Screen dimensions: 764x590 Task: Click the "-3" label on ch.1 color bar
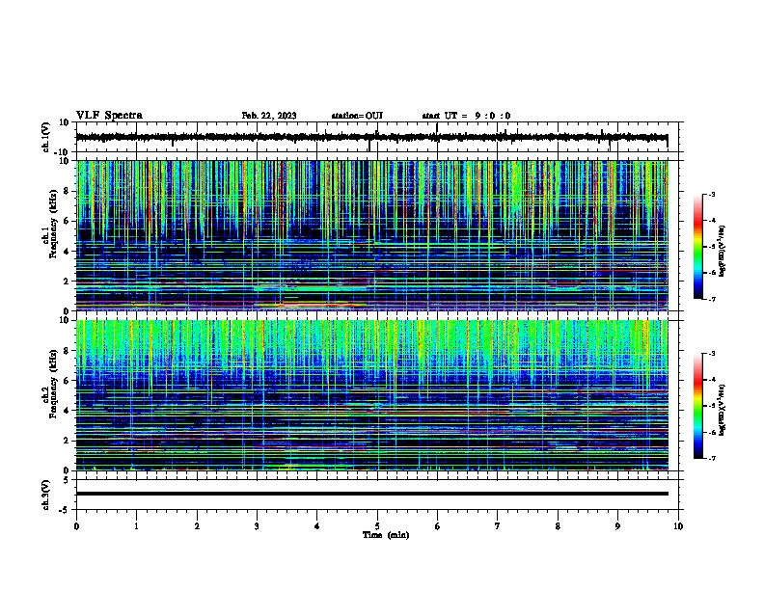(x=712, y=195)
